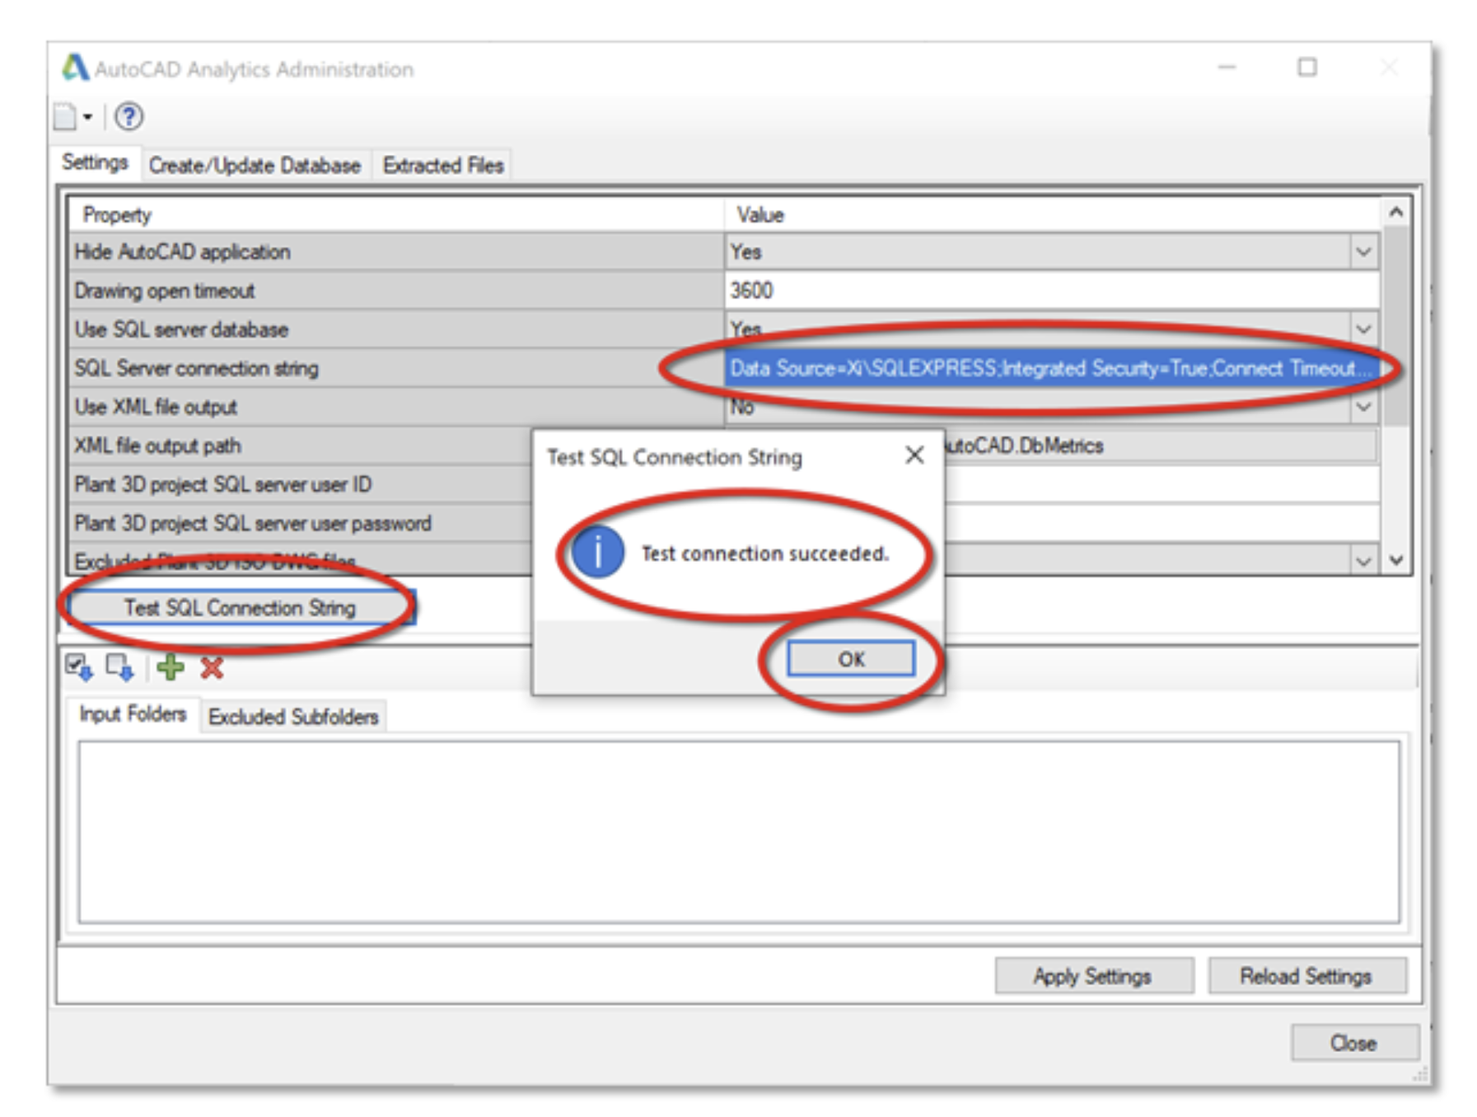Expand the Excluded Plant 3D ISO DWG files dropdown
This screenshot has height=1117, width=1477.
[1364, 561]
